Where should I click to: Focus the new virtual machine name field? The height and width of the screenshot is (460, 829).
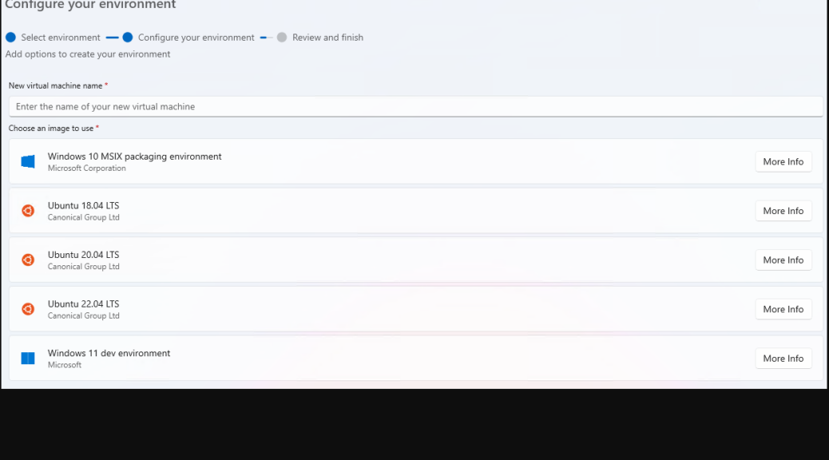click(415, 107)
